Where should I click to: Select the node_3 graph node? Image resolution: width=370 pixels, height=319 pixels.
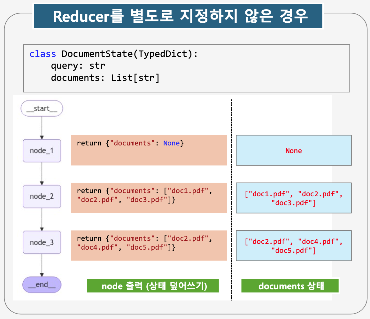(x=42, y=242)
